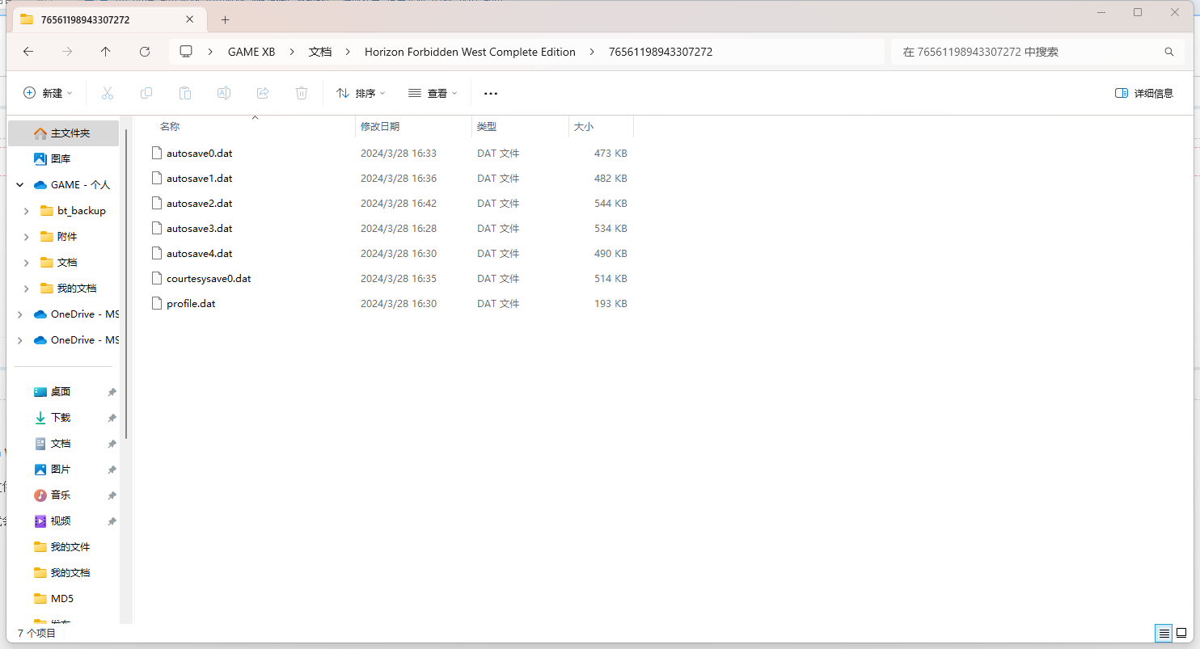Click the search box for this folder
The image size is (1200, 649).
click(x=1027, y=52)
